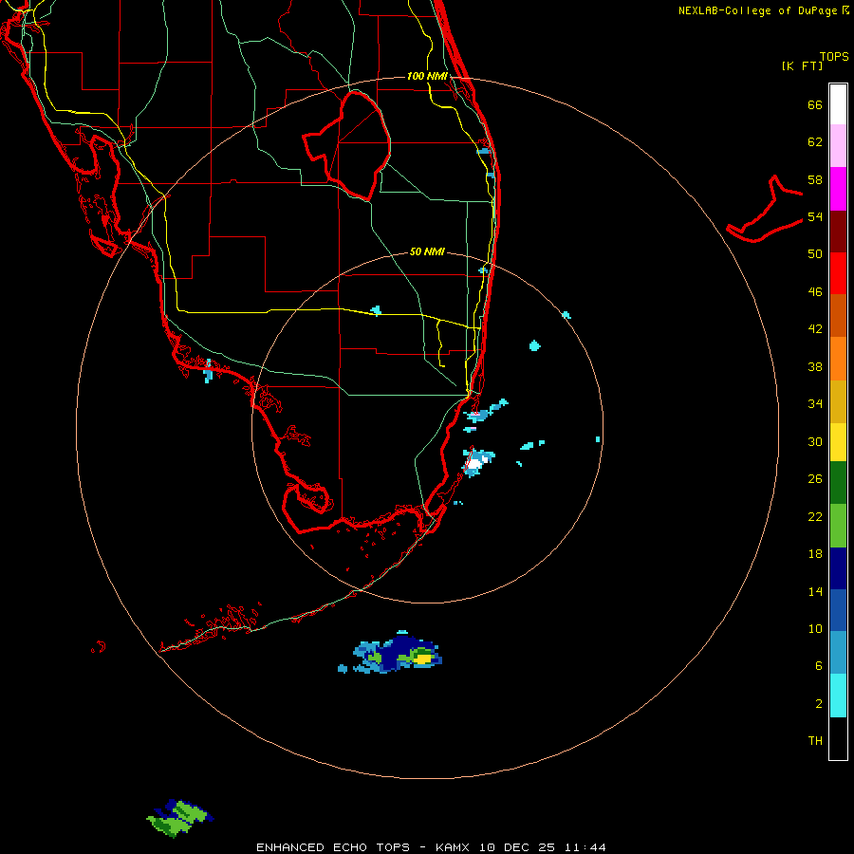854x854 pixels.
Task: Click the light green 22 kft swatch
Action: click(838, 526)
